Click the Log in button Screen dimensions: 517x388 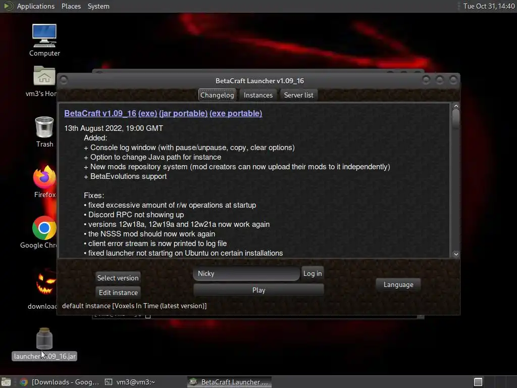312,273
